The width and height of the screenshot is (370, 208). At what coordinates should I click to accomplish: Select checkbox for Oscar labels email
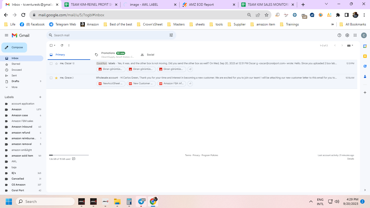51,63
